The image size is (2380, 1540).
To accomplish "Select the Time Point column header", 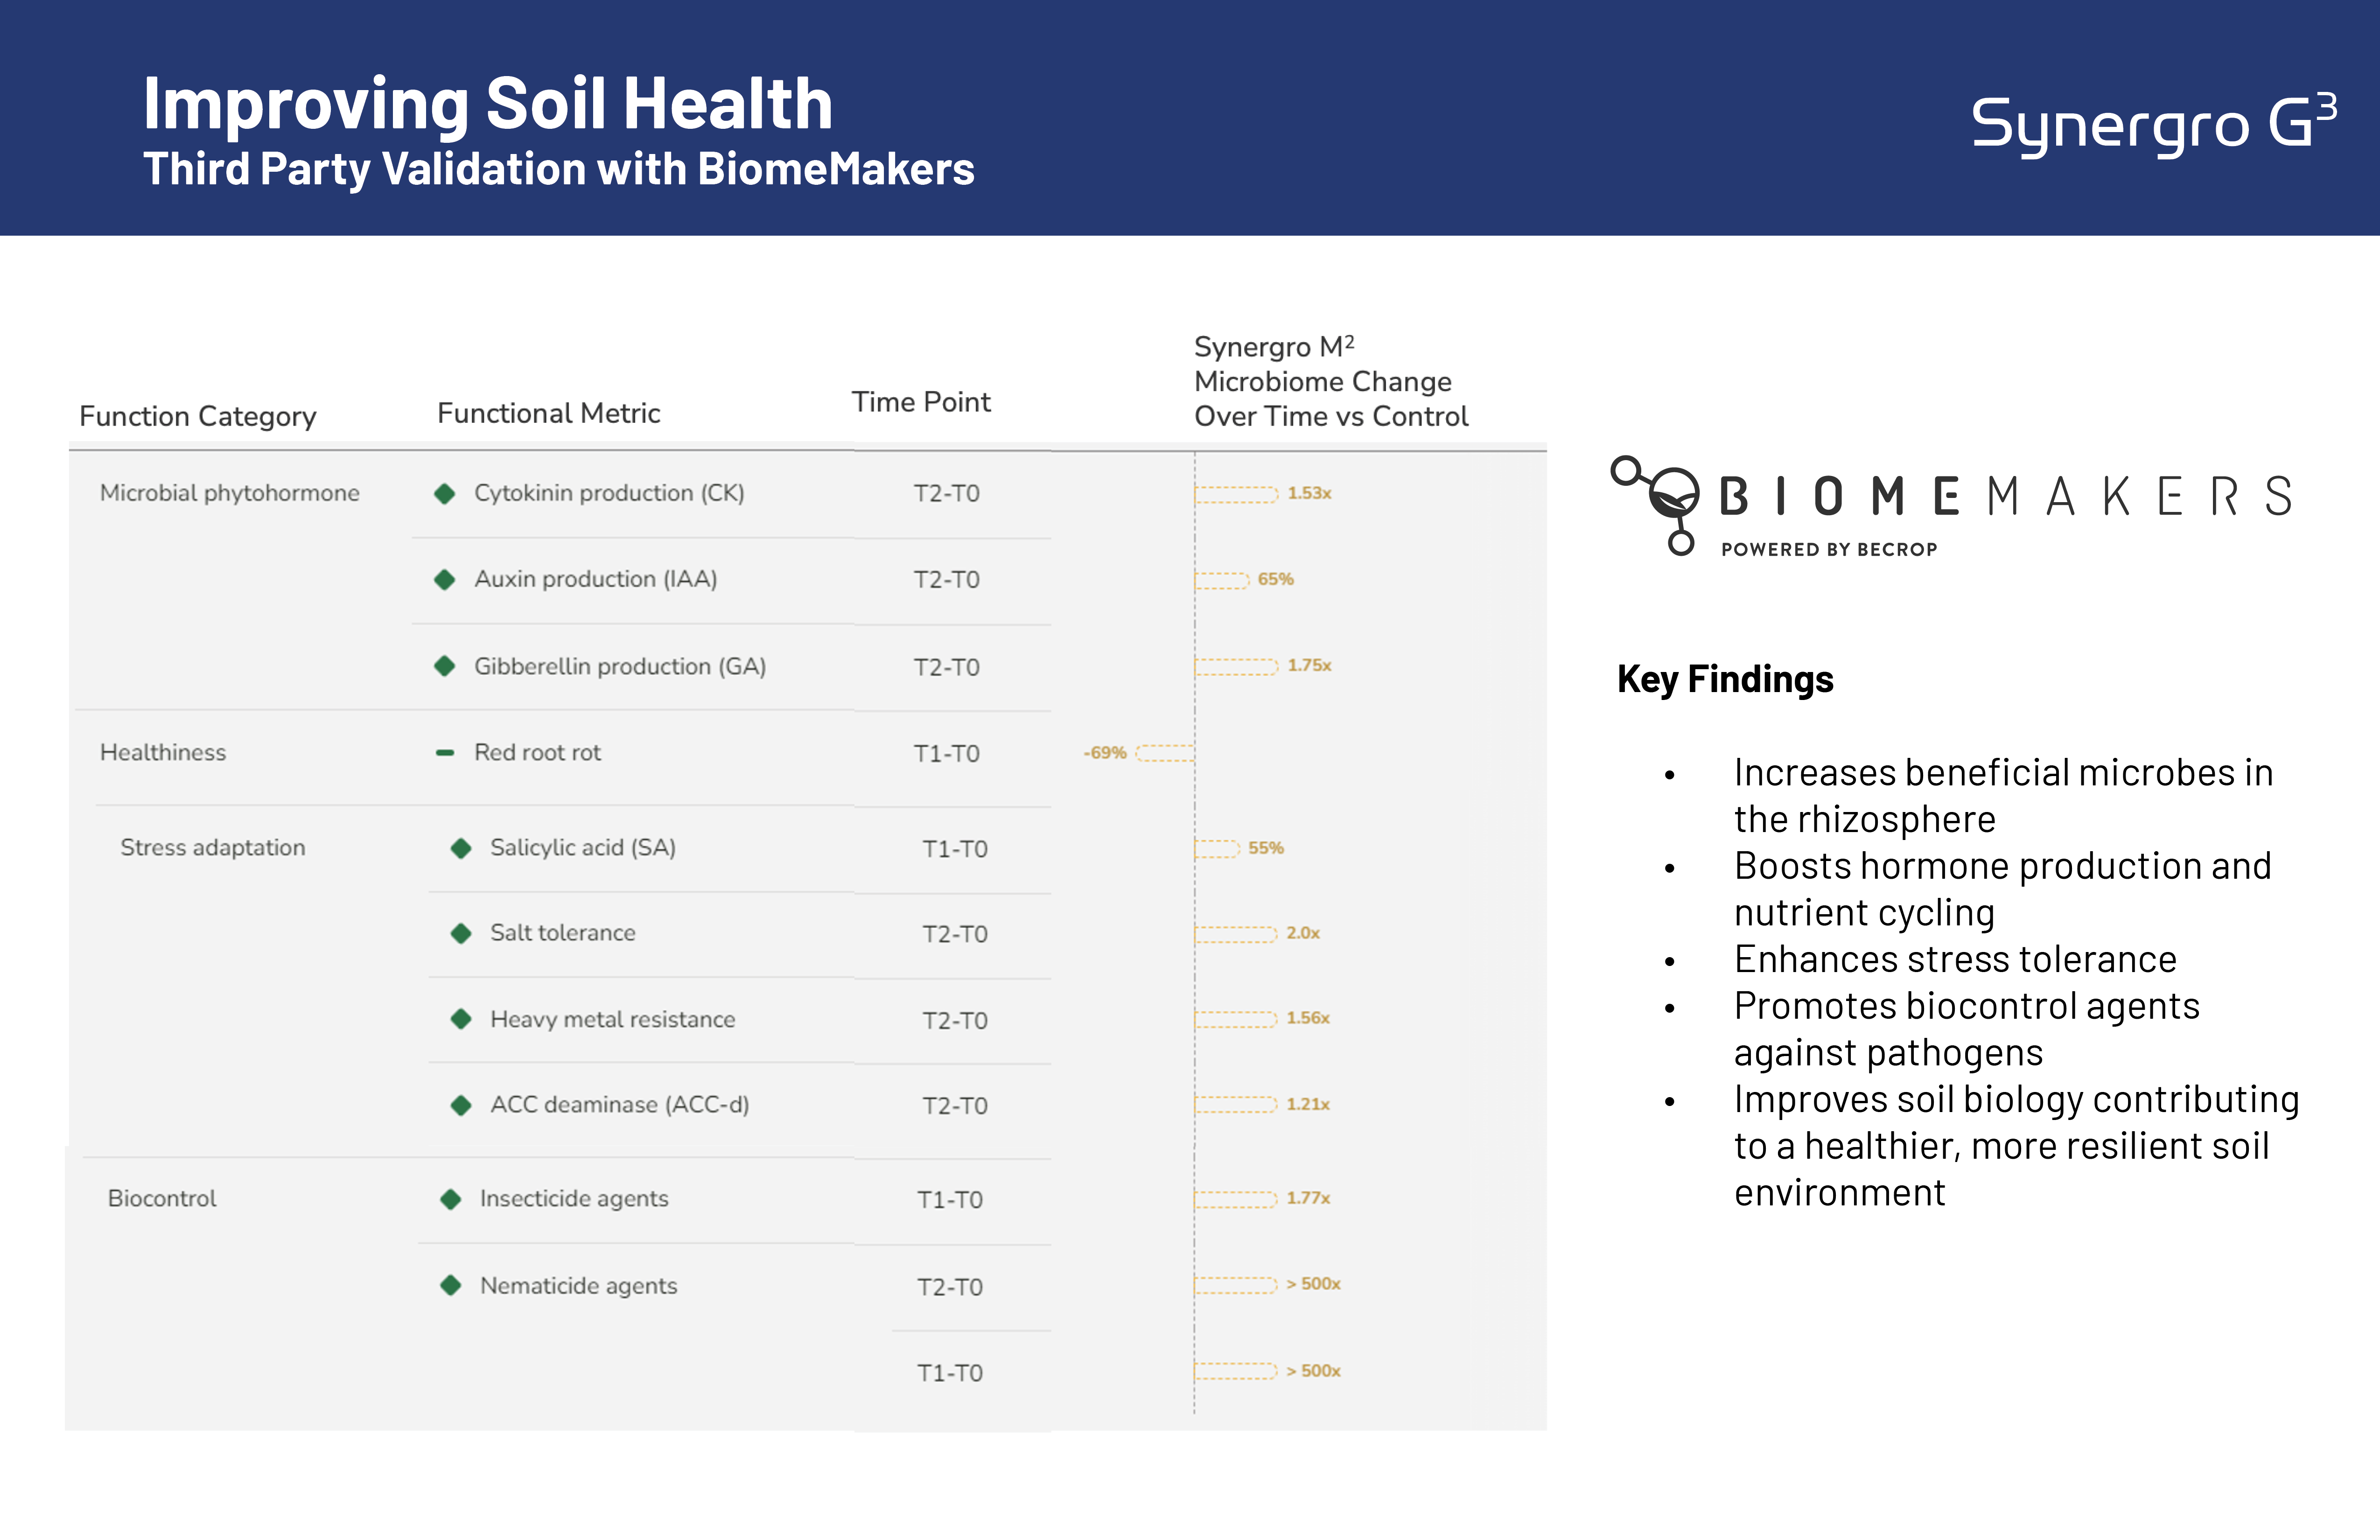I will (x=921, y=402).
